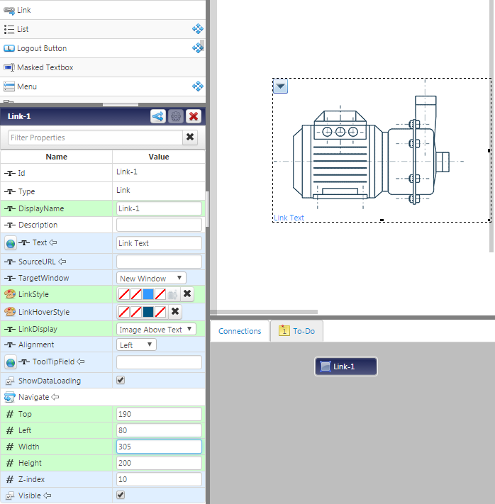This screenshot has height=504, width=495.
Task: Click the SourceURL input field
Action: (159, 262)
